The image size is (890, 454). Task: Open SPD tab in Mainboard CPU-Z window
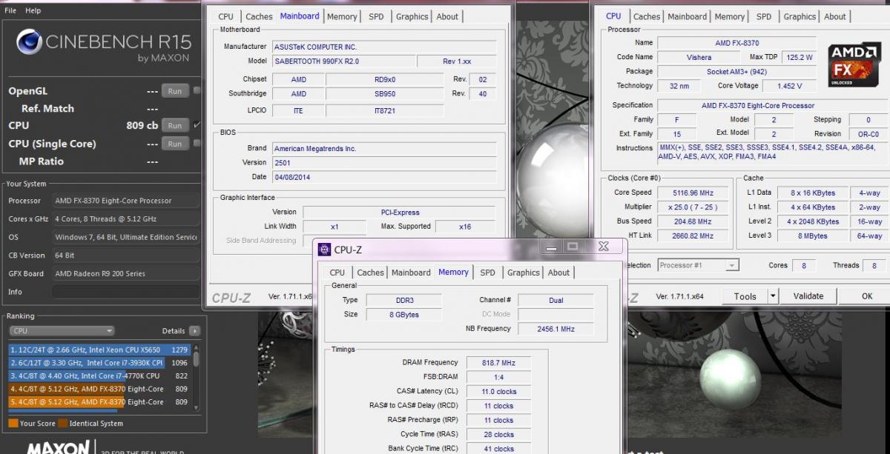pos(376,16)
